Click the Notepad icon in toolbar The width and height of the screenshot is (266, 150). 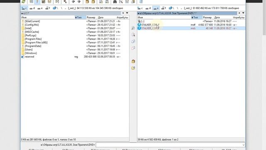141,2
